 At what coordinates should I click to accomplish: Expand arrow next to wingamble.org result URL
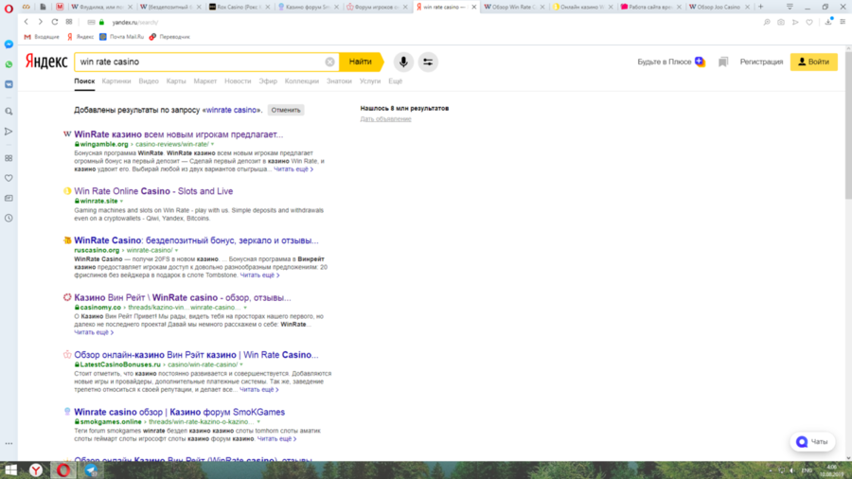point(212,145)
